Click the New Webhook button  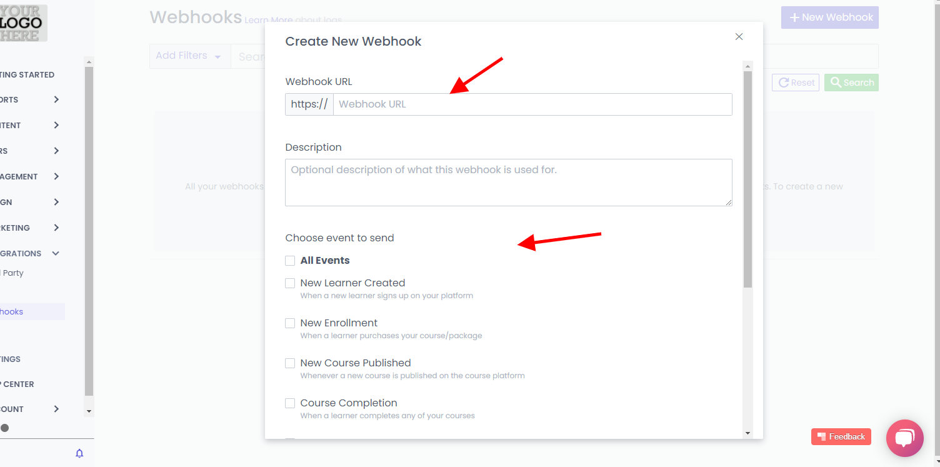pyautogui.click(x=829, y=18)
